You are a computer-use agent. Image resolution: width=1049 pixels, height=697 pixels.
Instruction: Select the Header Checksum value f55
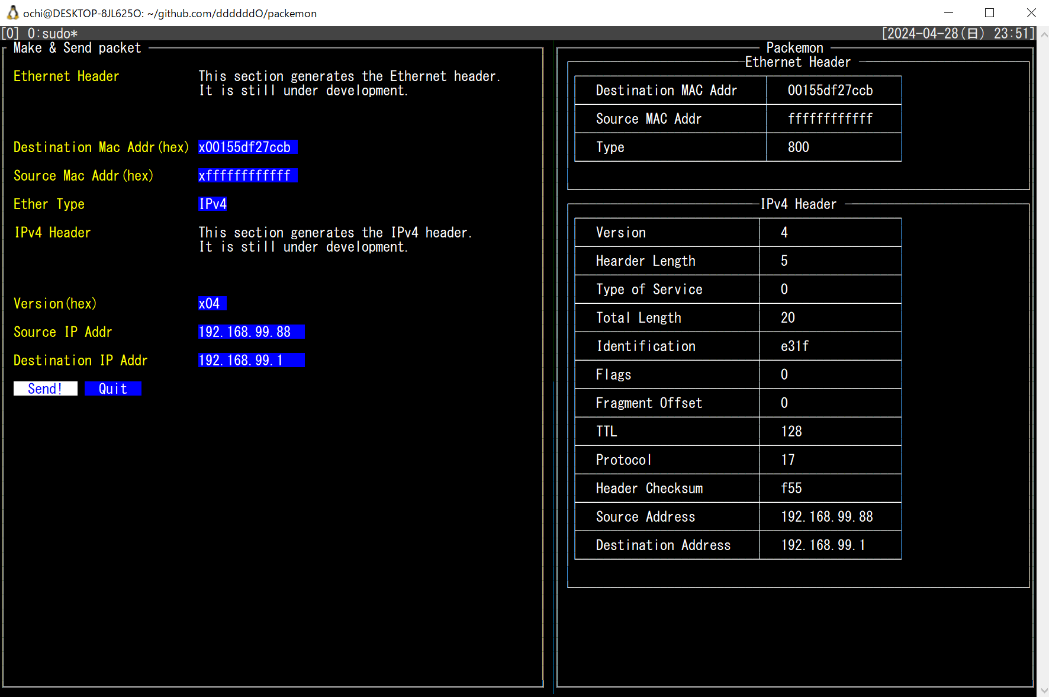pyautogui.click(x=791, y=488)
